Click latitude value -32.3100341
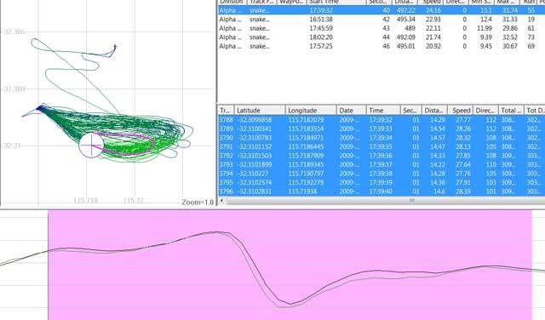Viewport: 545px width, 320px height. click(255, 129)
